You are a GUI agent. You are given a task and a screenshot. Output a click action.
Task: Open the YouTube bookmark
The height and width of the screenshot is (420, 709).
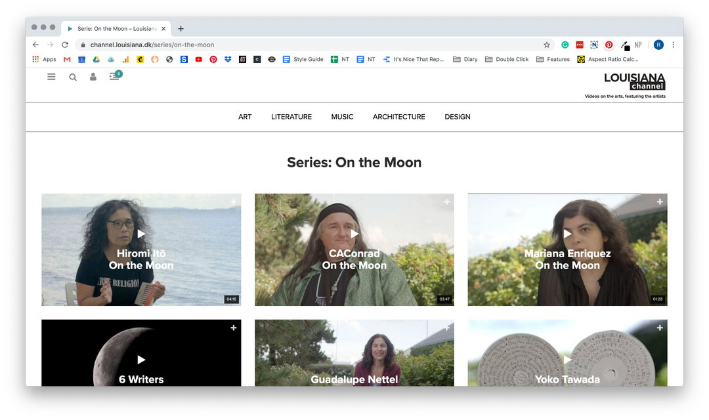coord(198,59)
